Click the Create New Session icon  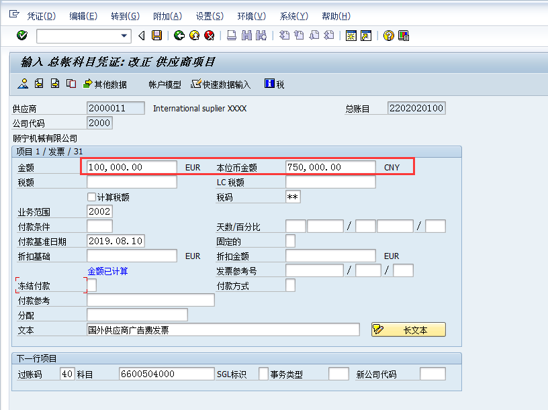coord(351,36)
